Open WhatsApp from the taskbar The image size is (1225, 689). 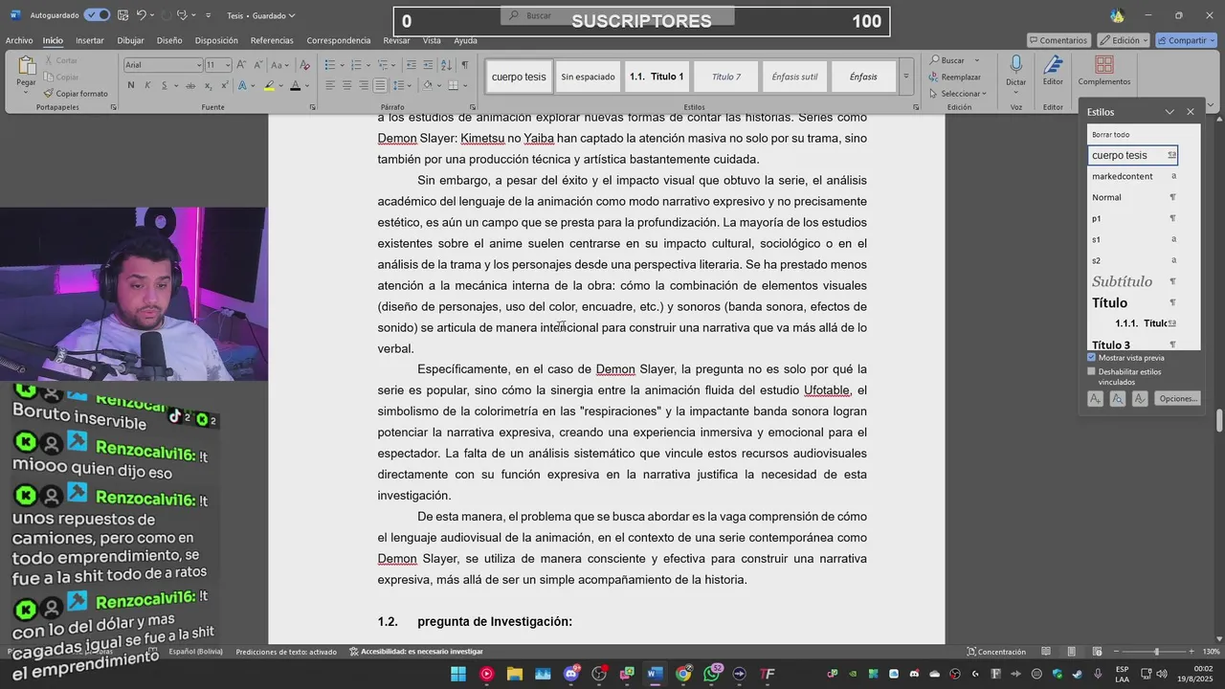[x=711, y=674]
